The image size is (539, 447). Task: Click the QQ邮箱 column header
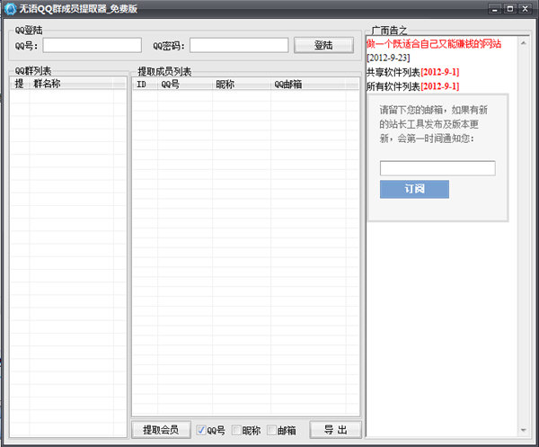[x=308, y=84]
